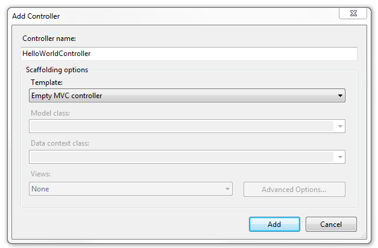Click the Add button
Screen dimensions: 378x248
(x=274, y=225)
